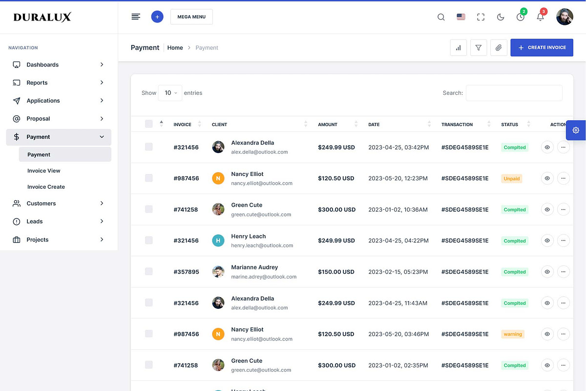The height and width of the screenshot is (391, 586).
Task: Check the box for Nancy Elliot 12:23PM row
Action: click(149, 178)
